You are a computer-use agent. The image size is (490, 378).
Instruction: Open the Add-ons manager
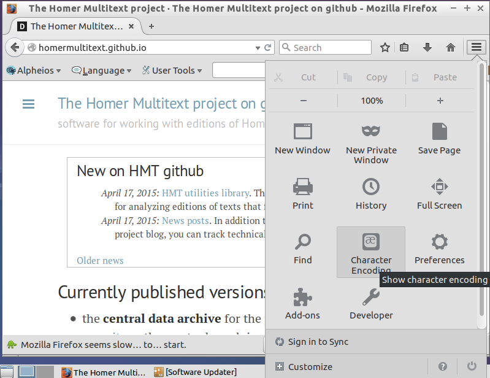[x=302, y=304]
